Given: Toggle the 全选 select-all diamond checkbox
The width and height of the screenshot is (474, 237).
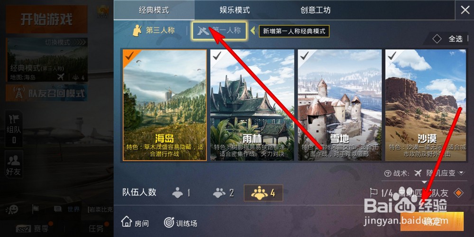Looking at the screenshot, I should pyautogui.click(x=437, y=39).
